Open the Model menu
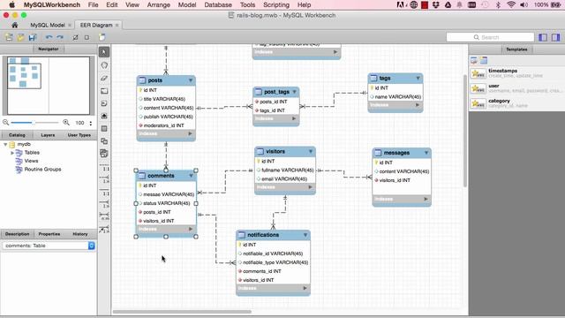The image size is (565, 318). tap(187, 5)
